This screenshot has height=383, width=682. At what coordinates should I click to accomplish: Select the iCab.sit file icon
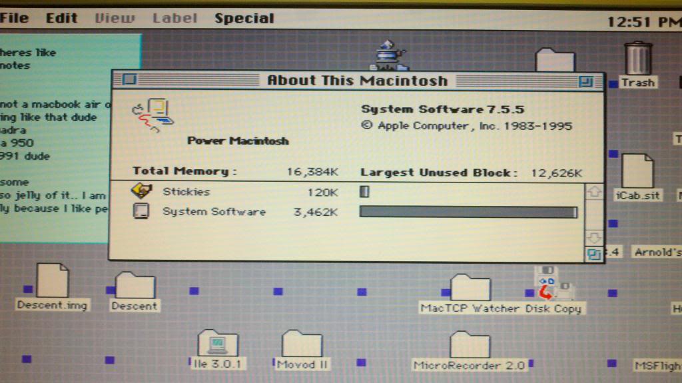[637, 171]
